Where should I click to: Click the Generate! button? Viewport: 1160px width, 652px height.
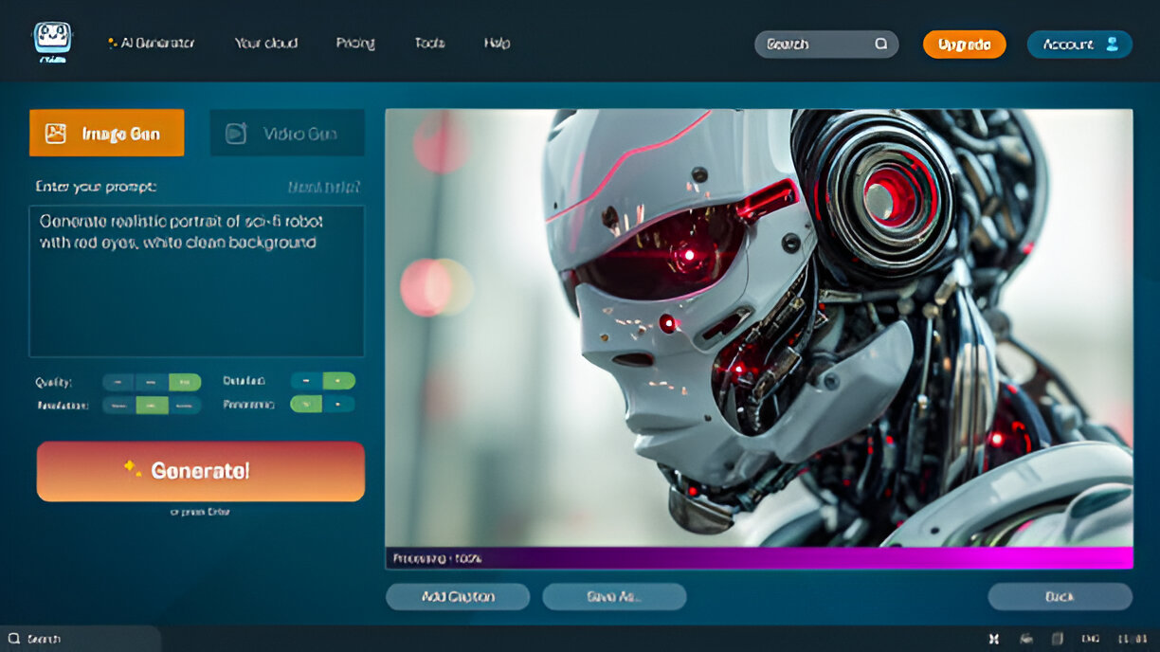(x=201, y=471)
